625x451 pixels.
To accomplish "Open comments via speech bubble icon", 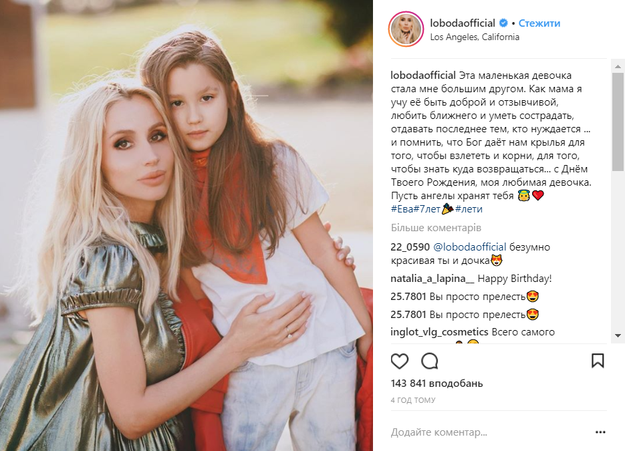I will tap(430, 361).
